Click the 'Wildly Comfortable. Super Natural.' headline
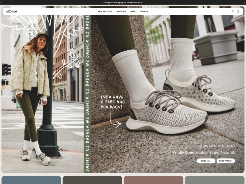This screenshot has height=184, width=246. coord(204,152)
